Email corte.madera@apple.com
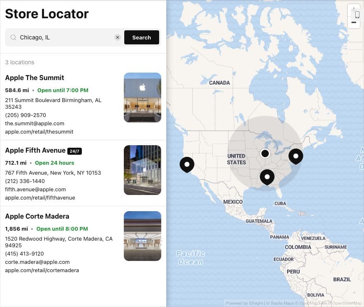This screenshot has height=307, width=364. pyautogui.click(x=37, y=262)
